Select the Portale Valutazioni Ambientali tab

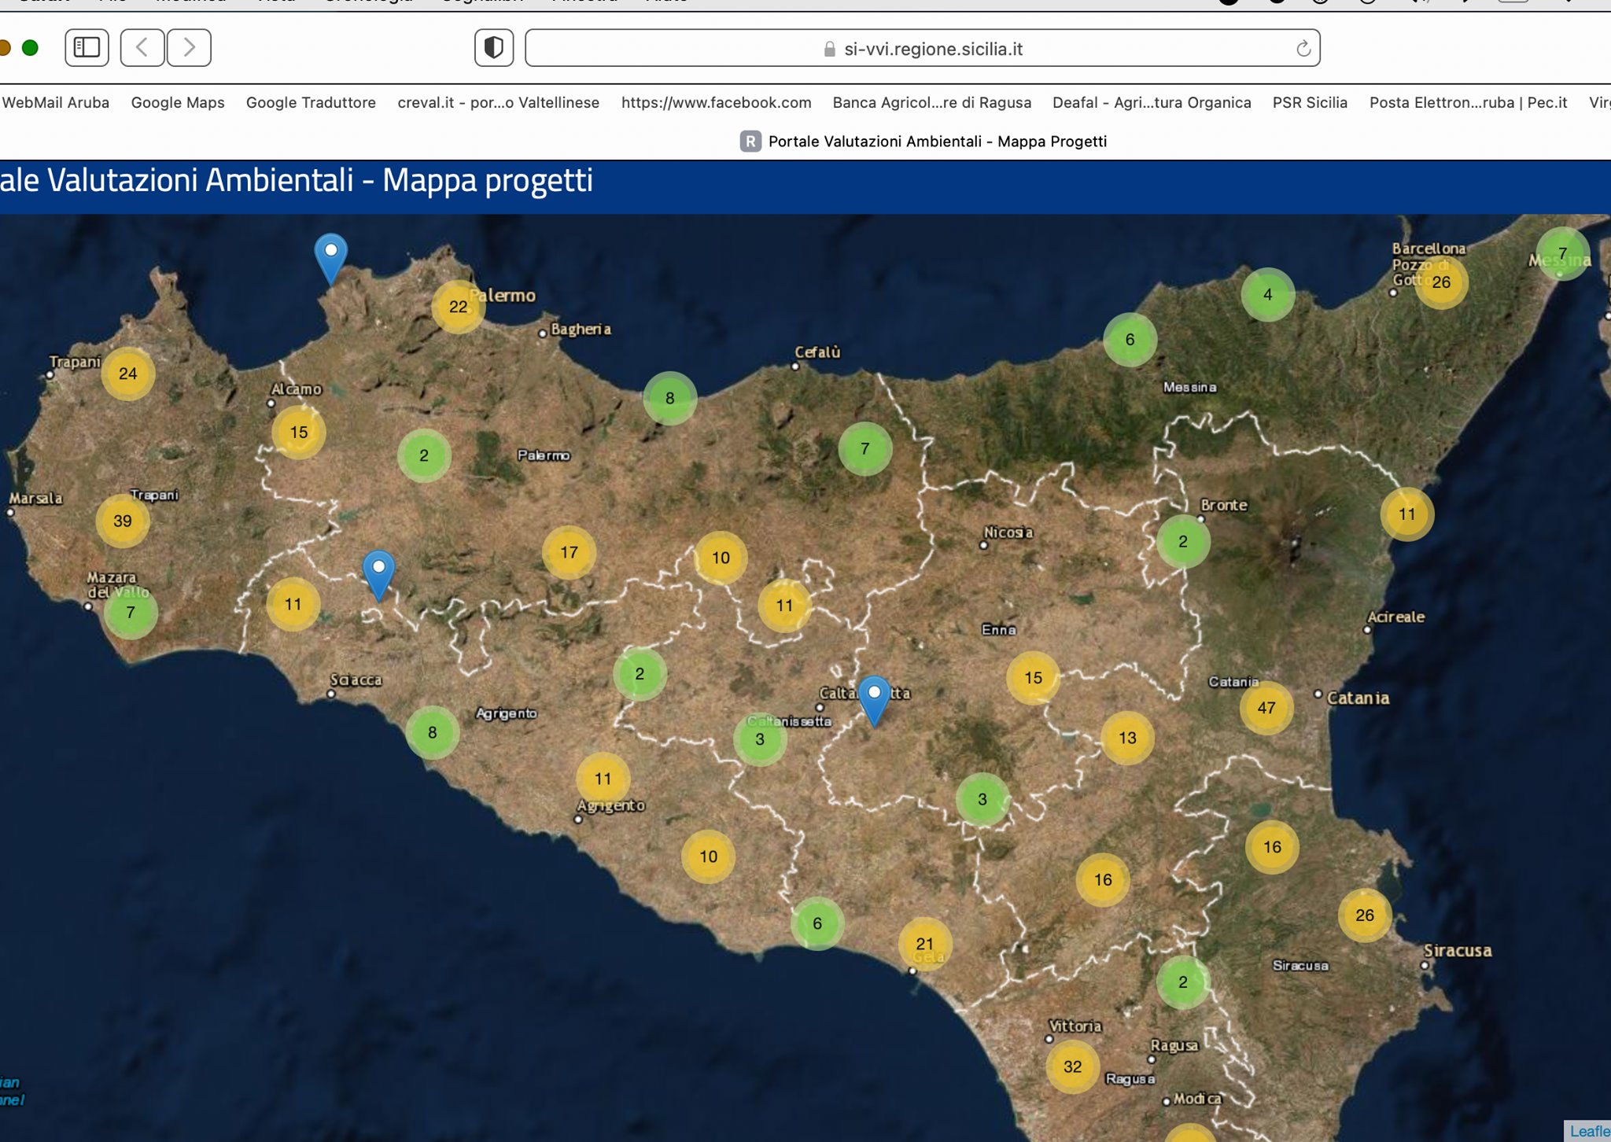coord(923,142)
